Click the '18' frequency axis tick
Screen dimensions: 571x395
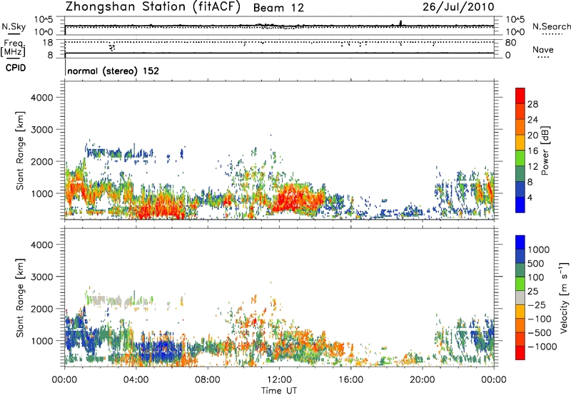click(48, 43)
